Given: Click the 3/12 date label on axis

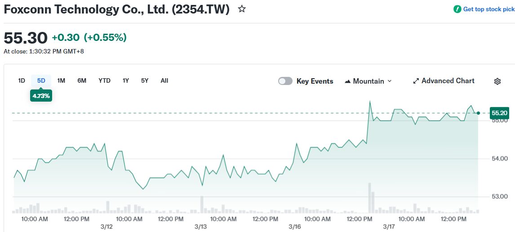Looking at the screenshot, I should (x=107, y=227).
